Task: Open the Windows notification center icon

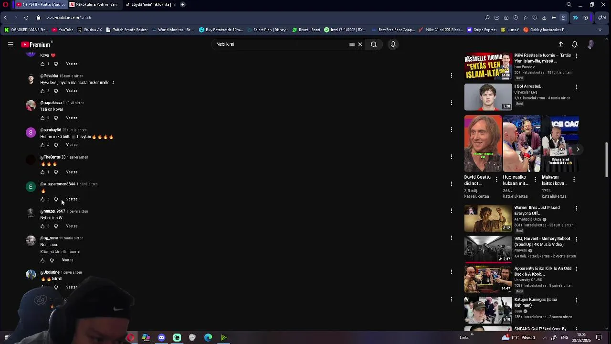Action: point(599,338)
